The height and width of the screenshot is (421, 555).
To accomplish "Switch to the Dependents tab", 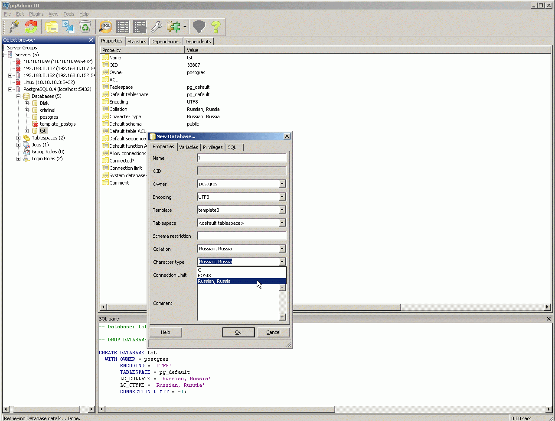I will pyautogui.click(x=198, y=42).
